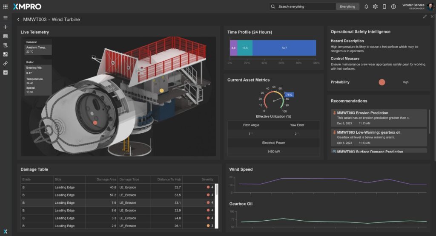Image resolution: width=436 pixels, height=236 pixels.
Task: Click the plus icon in left sidebar
Action: click(6, 27)
